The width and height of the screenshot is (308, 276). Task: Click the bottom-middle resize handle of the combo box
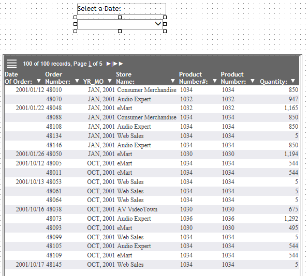click(x=120, y=31)
